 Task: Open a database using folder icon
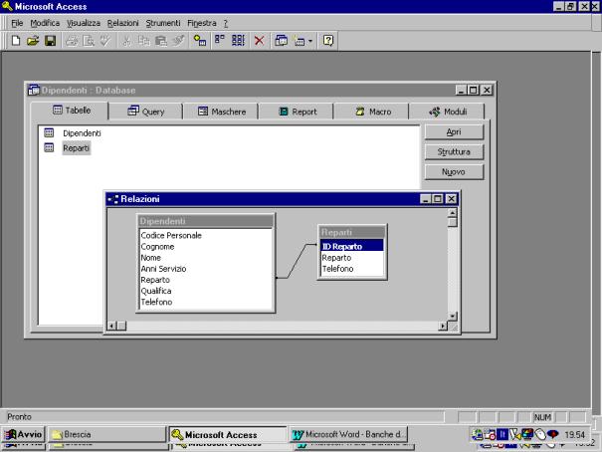coord(33,41)
